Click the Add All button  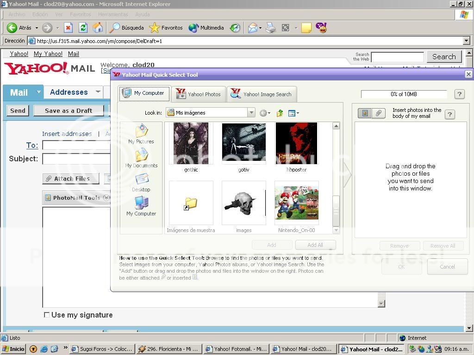[315, 245]
